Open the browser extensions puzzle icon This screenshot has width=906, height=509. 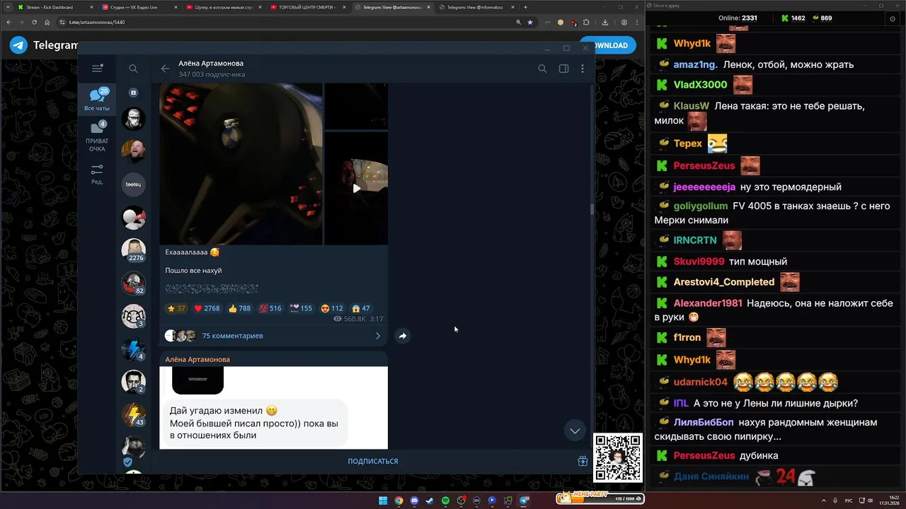(586, 22)
